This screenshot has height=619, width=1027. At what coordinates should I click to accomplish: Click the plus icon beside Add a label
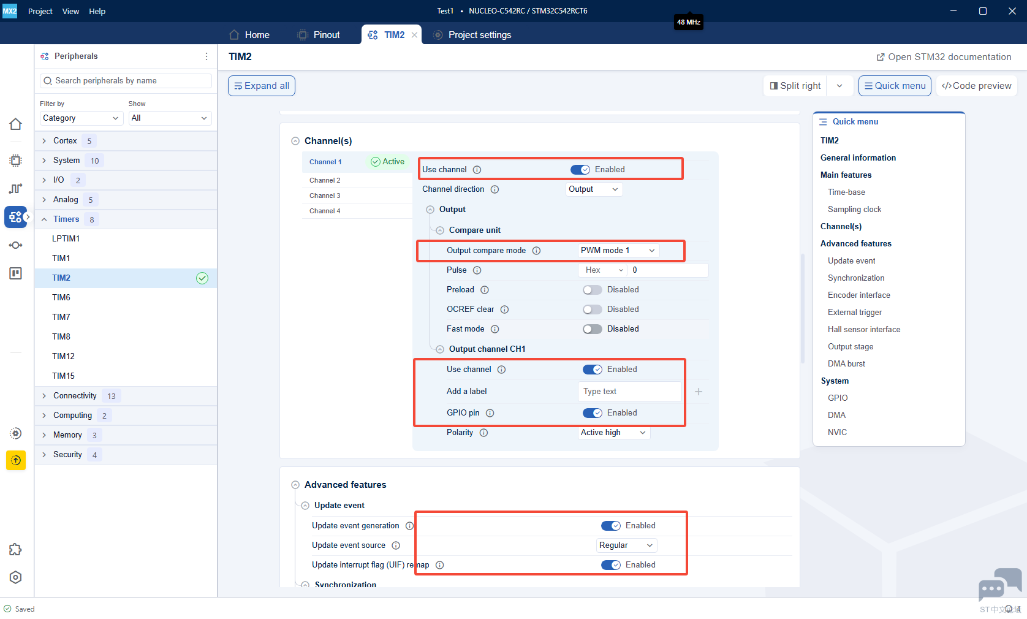click(x=699, y=392)
